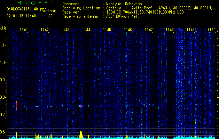Click the vertical red meteor echo near 1141

tap(16, 106)
